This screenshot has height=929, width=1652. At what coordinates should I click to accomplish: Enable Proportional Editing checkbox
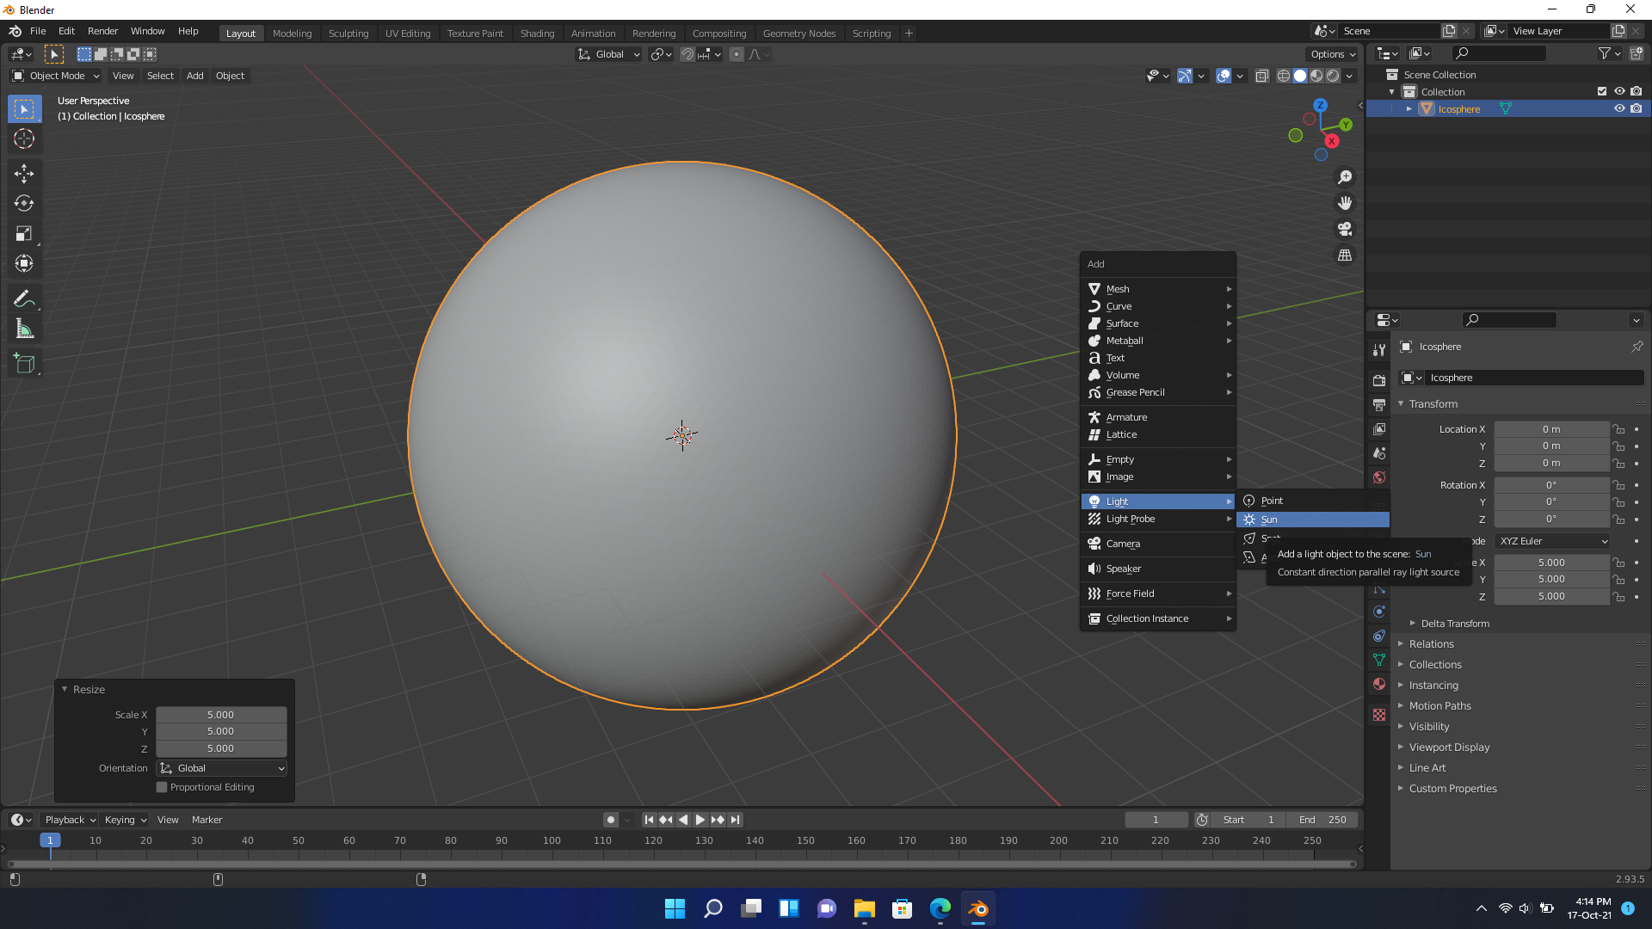[162, 787]
